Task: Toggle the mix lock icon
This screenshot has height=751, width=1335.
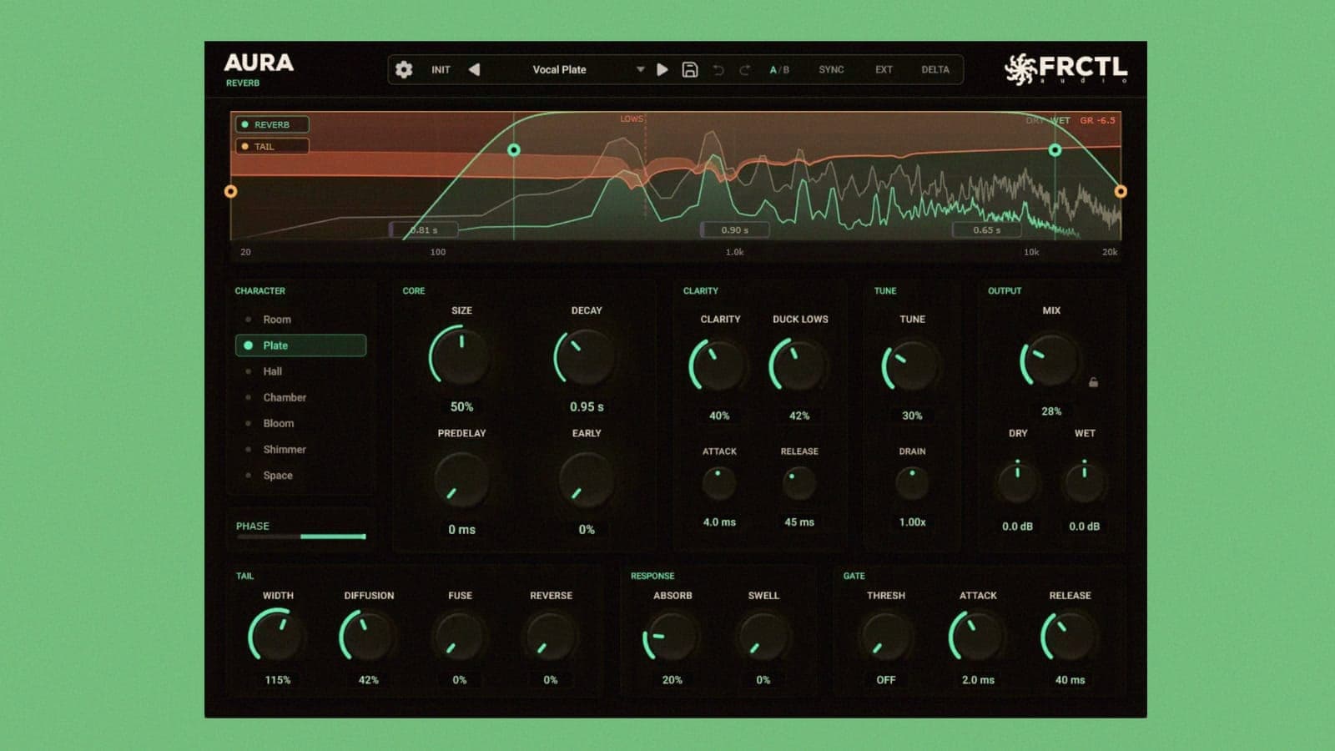Action: tap(1093, 382)
